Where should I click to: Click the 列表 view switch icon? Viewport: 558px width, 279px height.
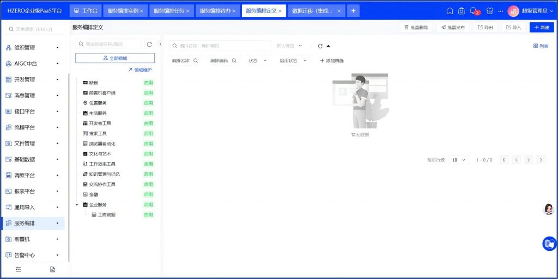coord(541,46)
